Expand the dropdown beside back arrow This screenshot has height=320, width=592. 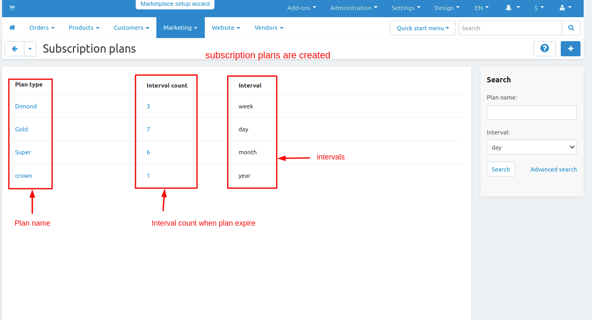pyautogui.click(x=30, y=49)
